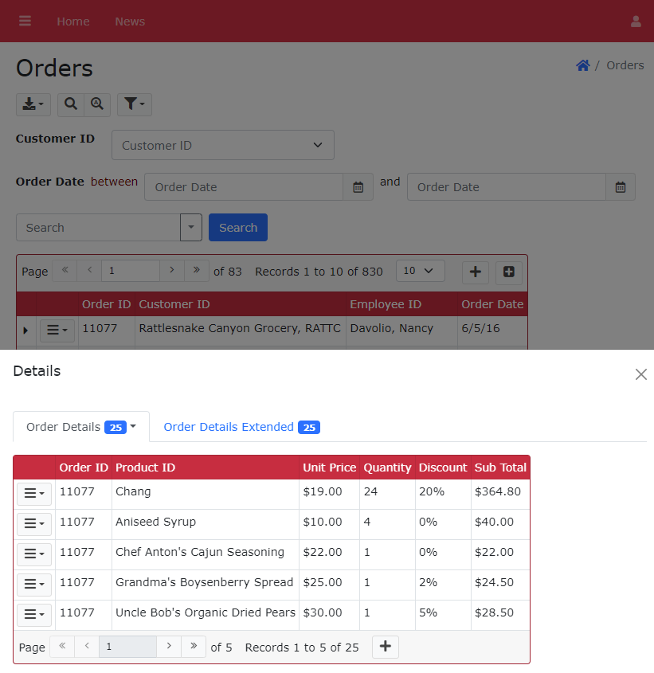Go to next page in Details pager
654x673 pixels.
169,647
